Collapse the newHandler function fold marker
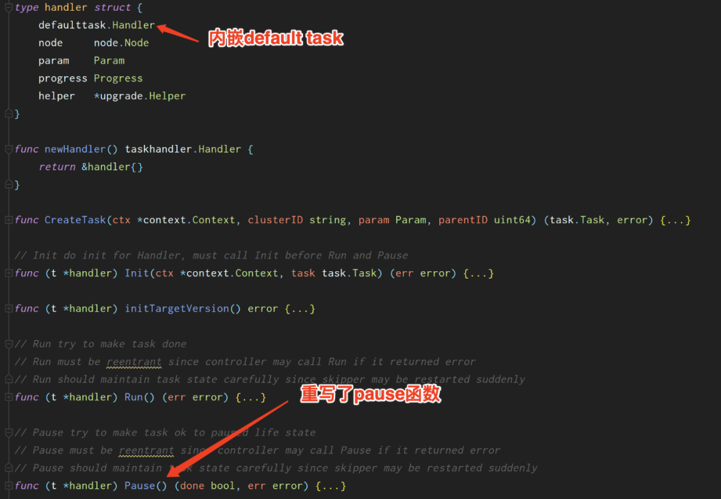This screenshot has height=499, width=721. coord(8,149)
